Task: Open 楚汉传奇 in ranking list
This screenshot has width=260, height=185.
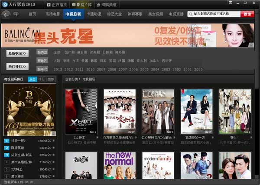Action: point(18,176)
